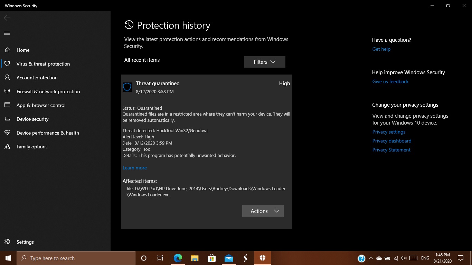Click the Device performance heart icon
Viewport: 472px width, 265px height.
point(7,133)
